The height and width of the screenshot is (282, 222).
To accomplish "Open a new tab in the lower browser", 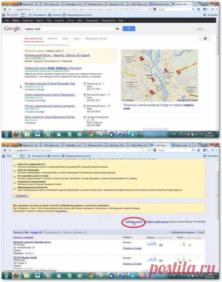I will (x=195, y=145).
